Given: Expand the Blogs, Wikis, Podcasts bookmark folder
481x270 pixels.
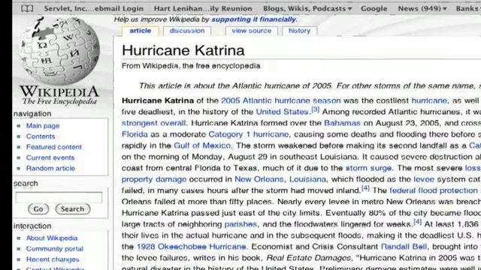Looking at the screenshot, I should click(307, 8).
